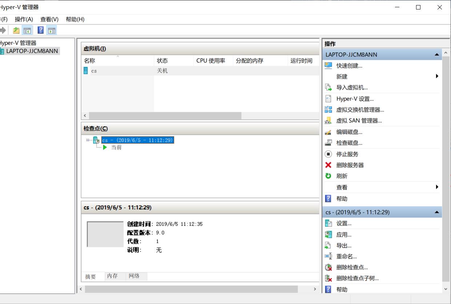Click the red Remove Server (删除服务器) icon
Image resolution: width=451 pixels, height=304 pixels.
[x=328, y=165]
